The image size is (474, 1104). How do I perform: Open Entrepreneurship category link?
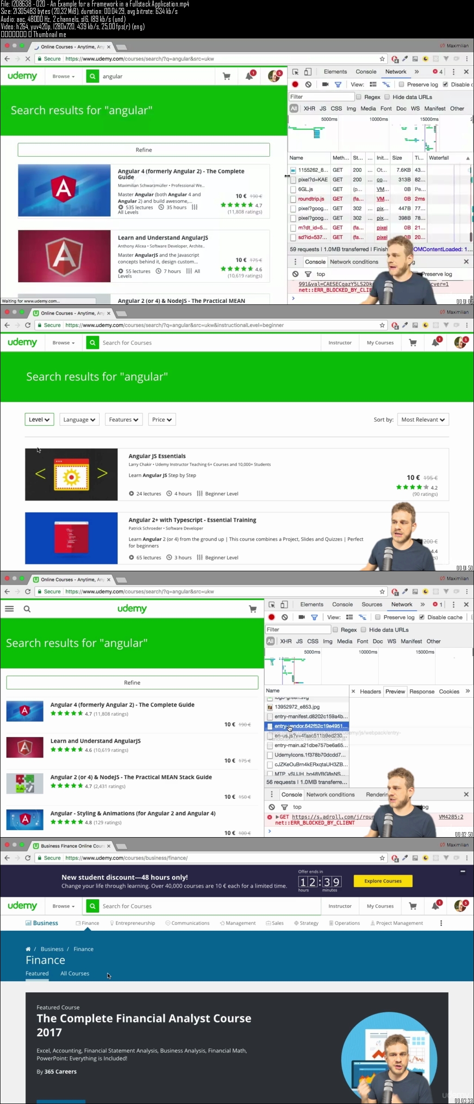pyautogui.click(x=132, y=923)
